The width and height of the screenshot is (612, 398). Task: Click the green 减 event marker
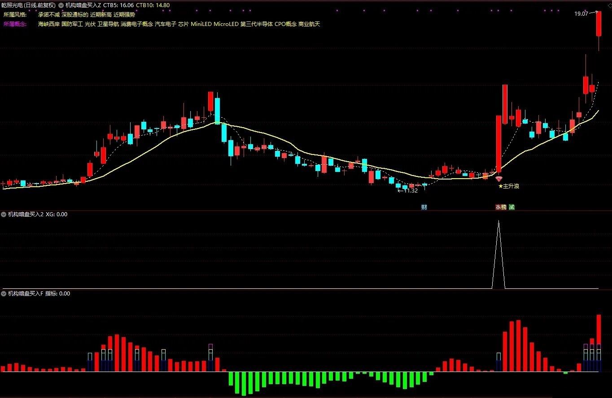pos(511,207)
